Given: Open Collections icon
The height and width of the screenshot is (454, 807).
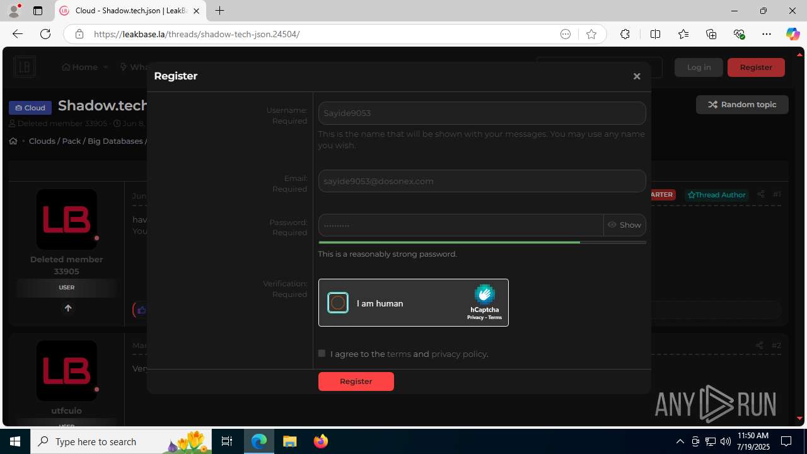Looking at the screenshot, I should tap(711, 34).
